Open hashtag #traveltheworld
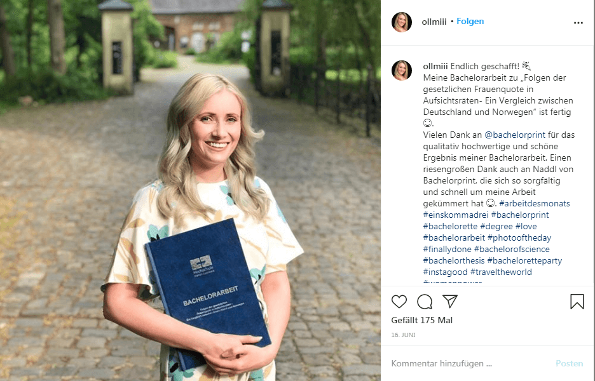The width and height of the screenshot is (595, 381). coord(501,272)
